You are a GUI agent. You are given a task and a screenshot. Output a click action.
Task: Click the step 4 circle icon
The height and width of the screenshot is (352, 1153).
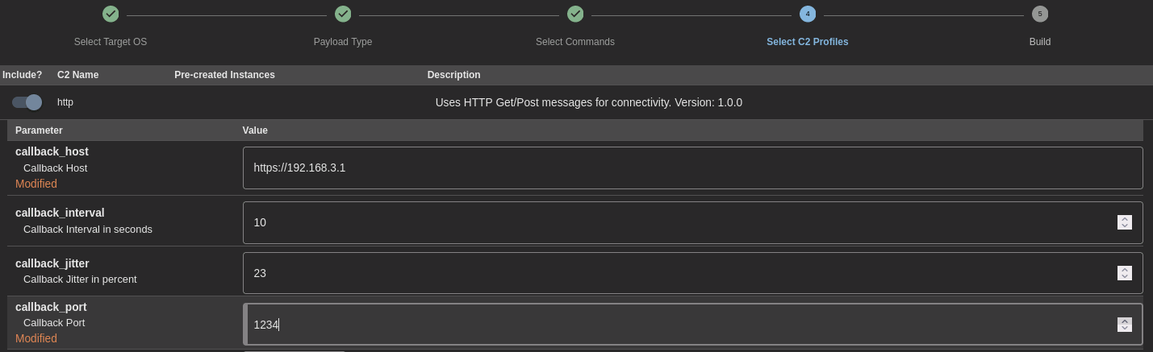(x=808, y=14)
